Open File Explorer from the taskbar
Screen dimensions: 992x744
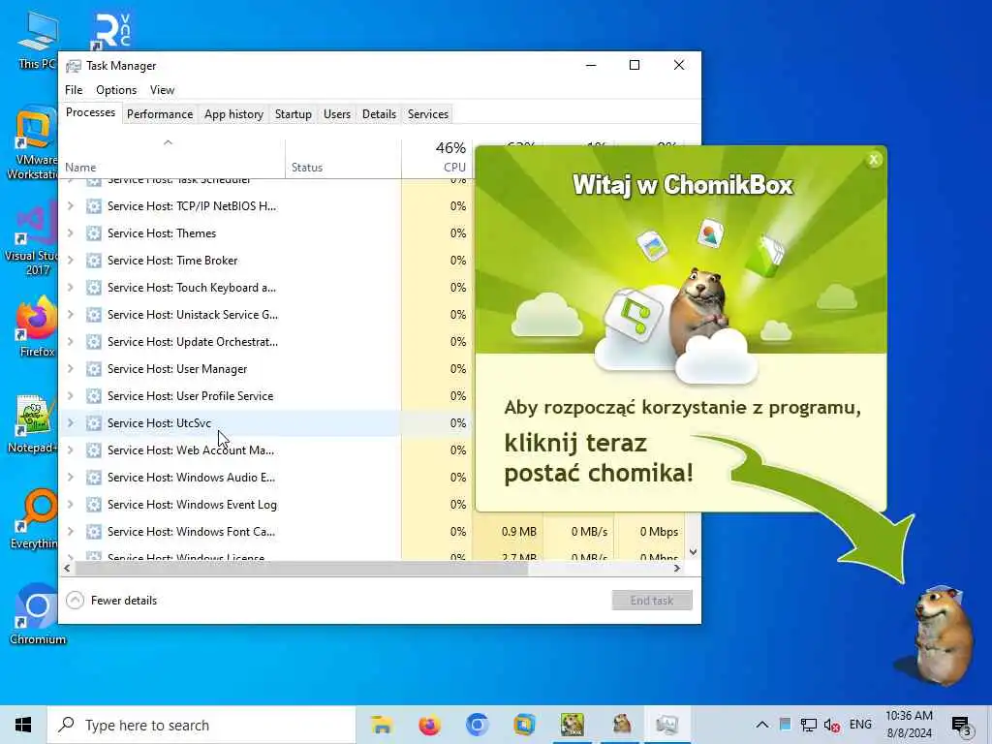pyautogui.click(x=382, y=725)
